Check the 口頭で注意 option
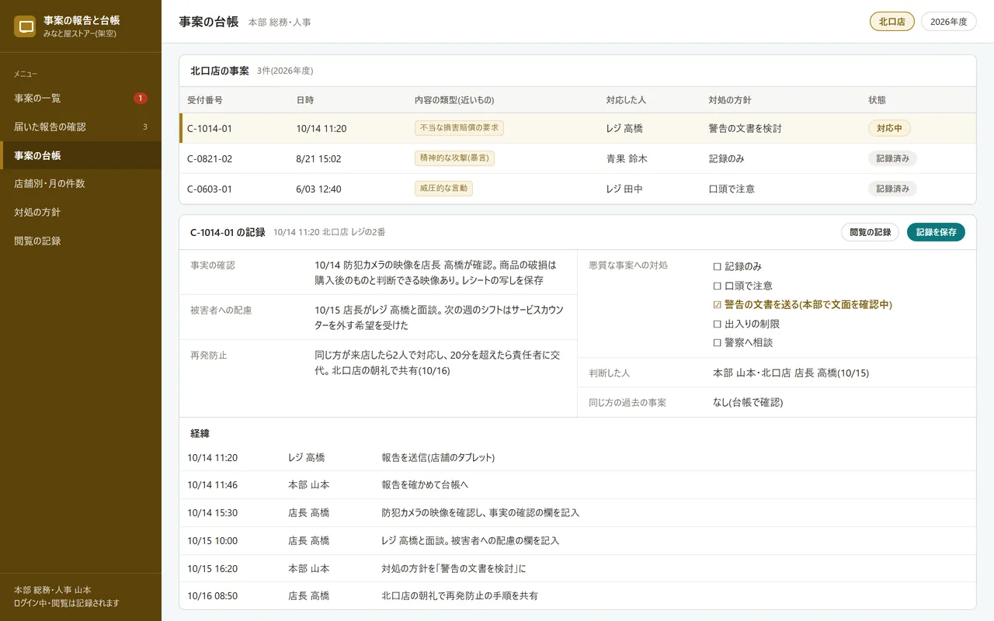This screenshot has width=994, height=621. (742, 286)
